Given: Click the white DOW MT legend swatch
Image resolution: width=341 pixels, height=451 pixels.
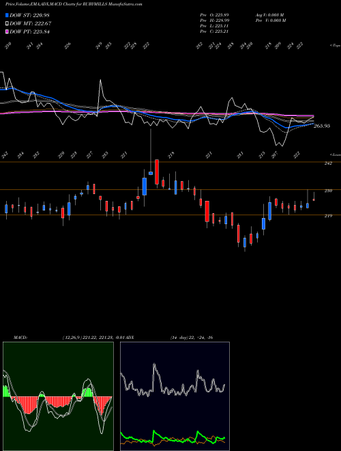Looking at the screenshot, I should 7,23.
